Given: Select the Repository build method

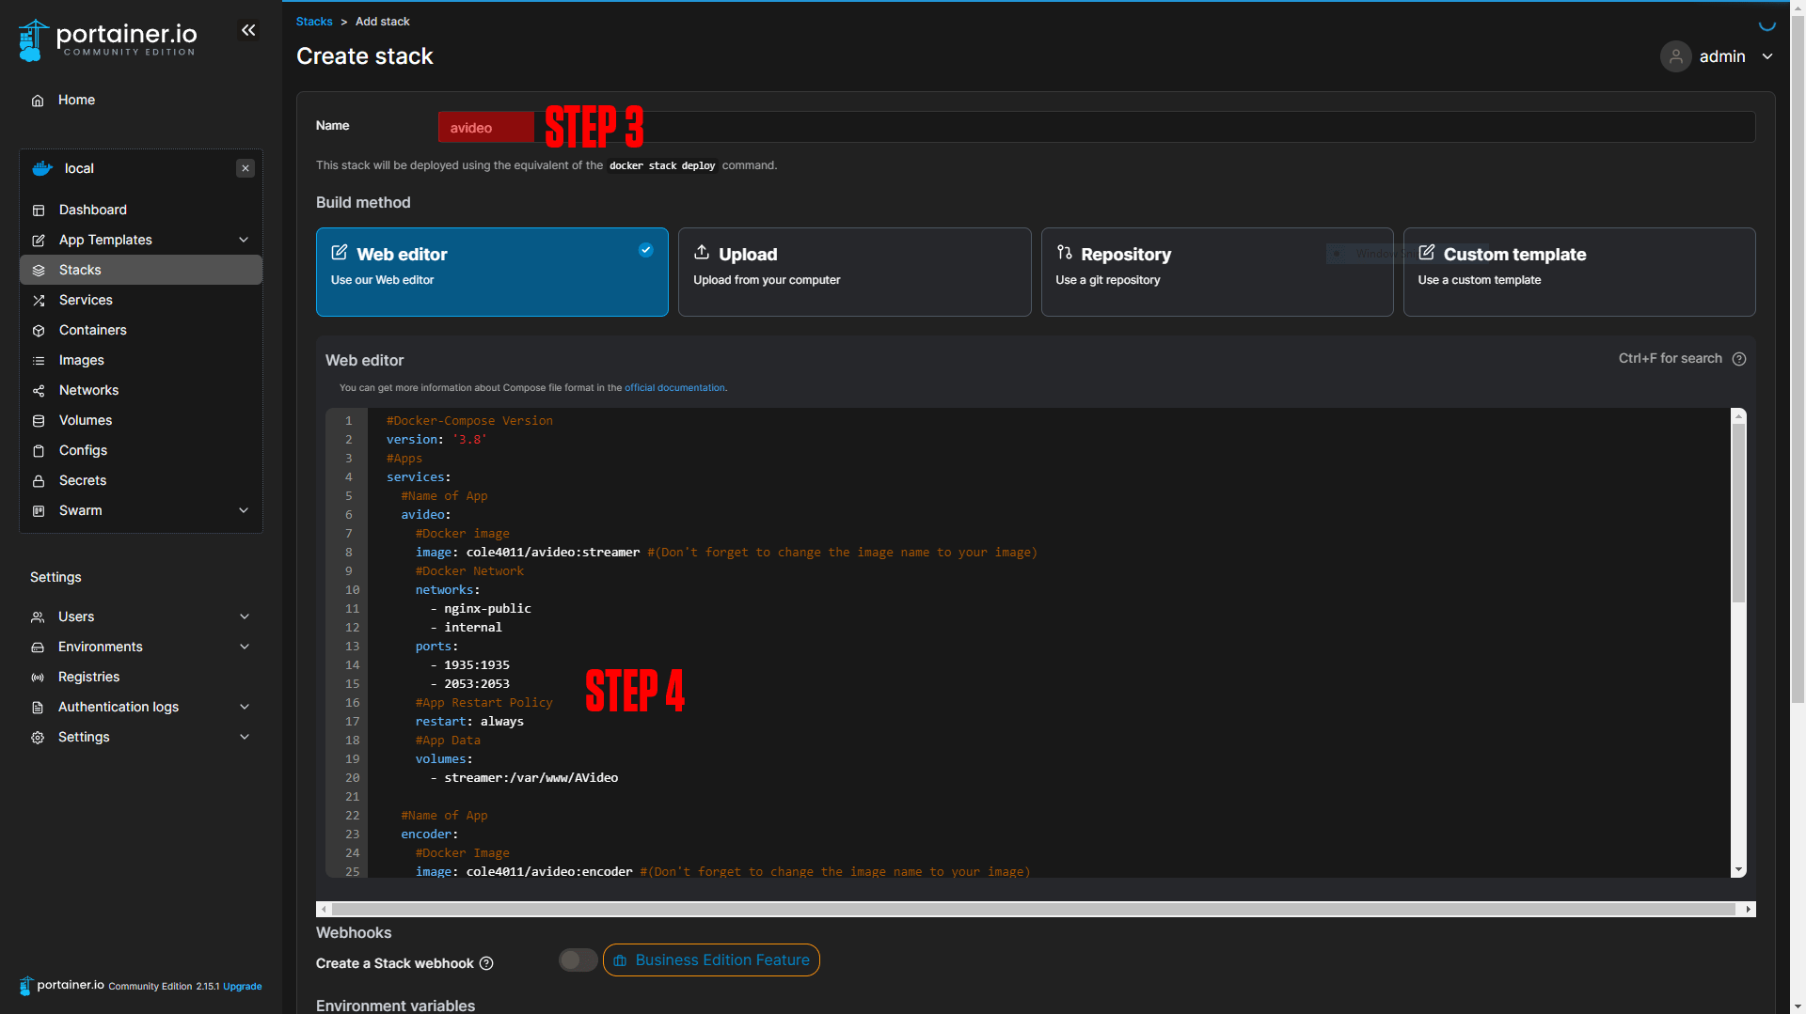Looking at the screenshot, I should click(x=1217, y=272).
